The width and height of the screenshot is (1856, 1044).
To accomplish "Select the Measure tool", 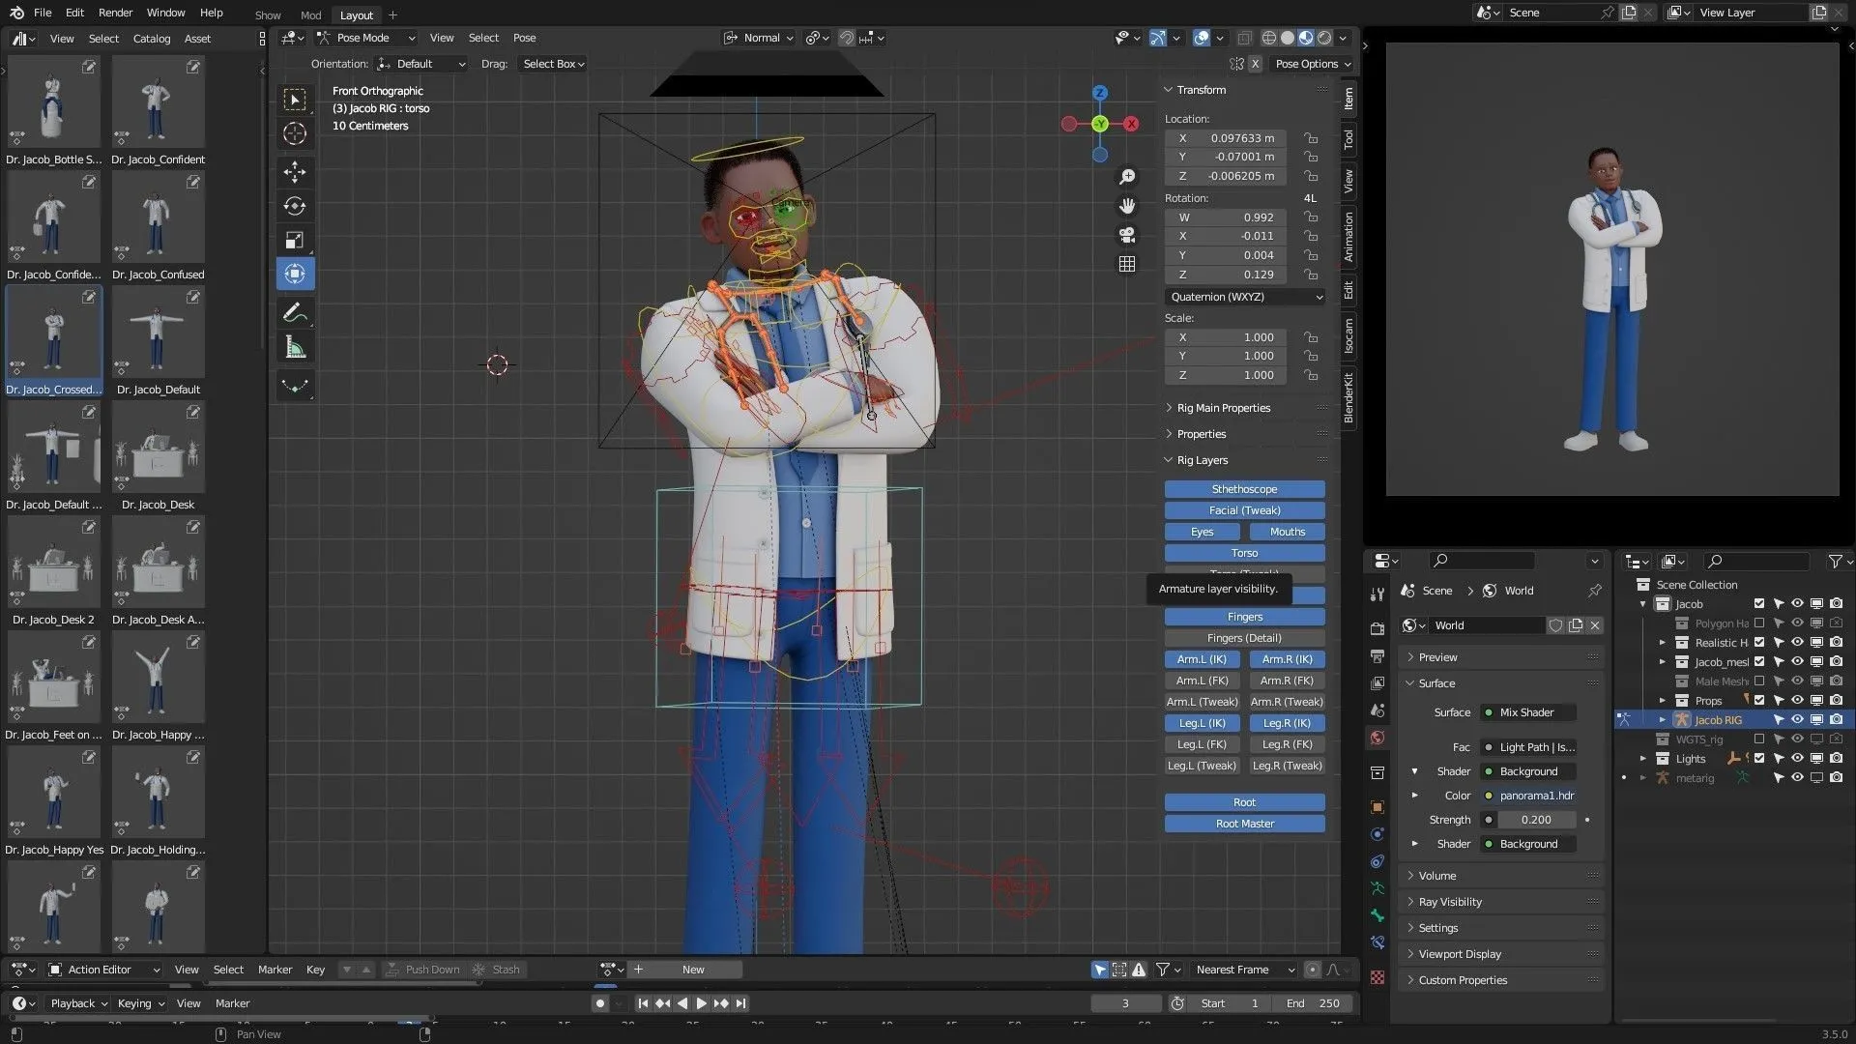I will (x=294, y=346).
